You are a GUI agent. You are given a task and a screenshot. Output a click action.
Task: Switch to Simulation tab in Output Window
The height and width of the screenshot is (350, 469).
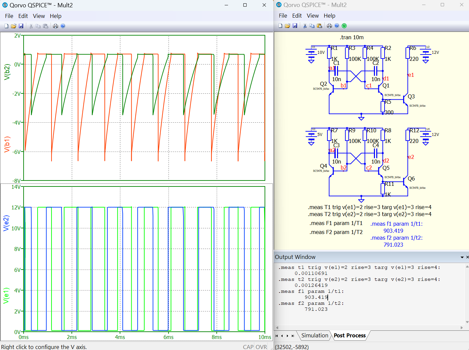coord(315,335)
